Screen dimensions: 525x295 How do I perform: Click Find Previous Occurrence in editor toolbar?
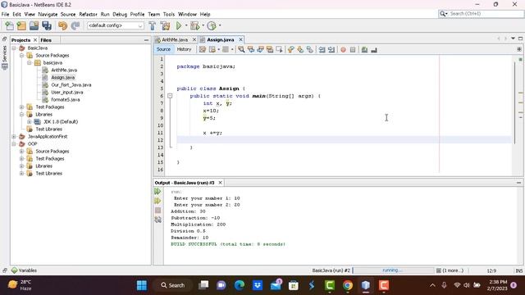[x=251, y=49]
